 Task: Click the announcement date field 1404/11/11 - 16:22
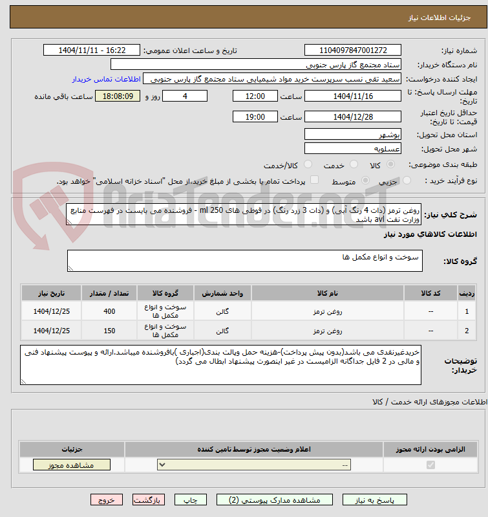coord(92,50)
